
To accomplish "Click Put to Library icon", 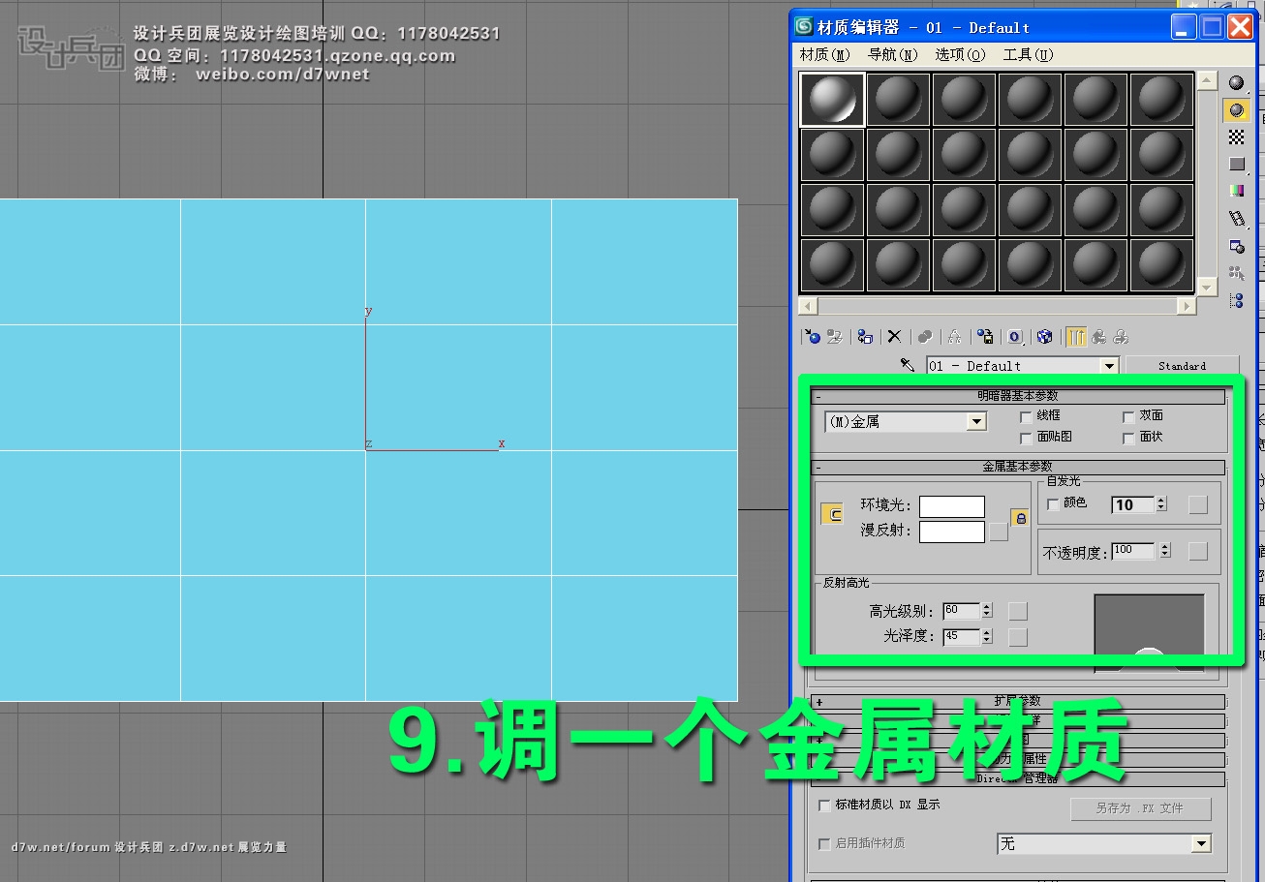I will 985,337.
